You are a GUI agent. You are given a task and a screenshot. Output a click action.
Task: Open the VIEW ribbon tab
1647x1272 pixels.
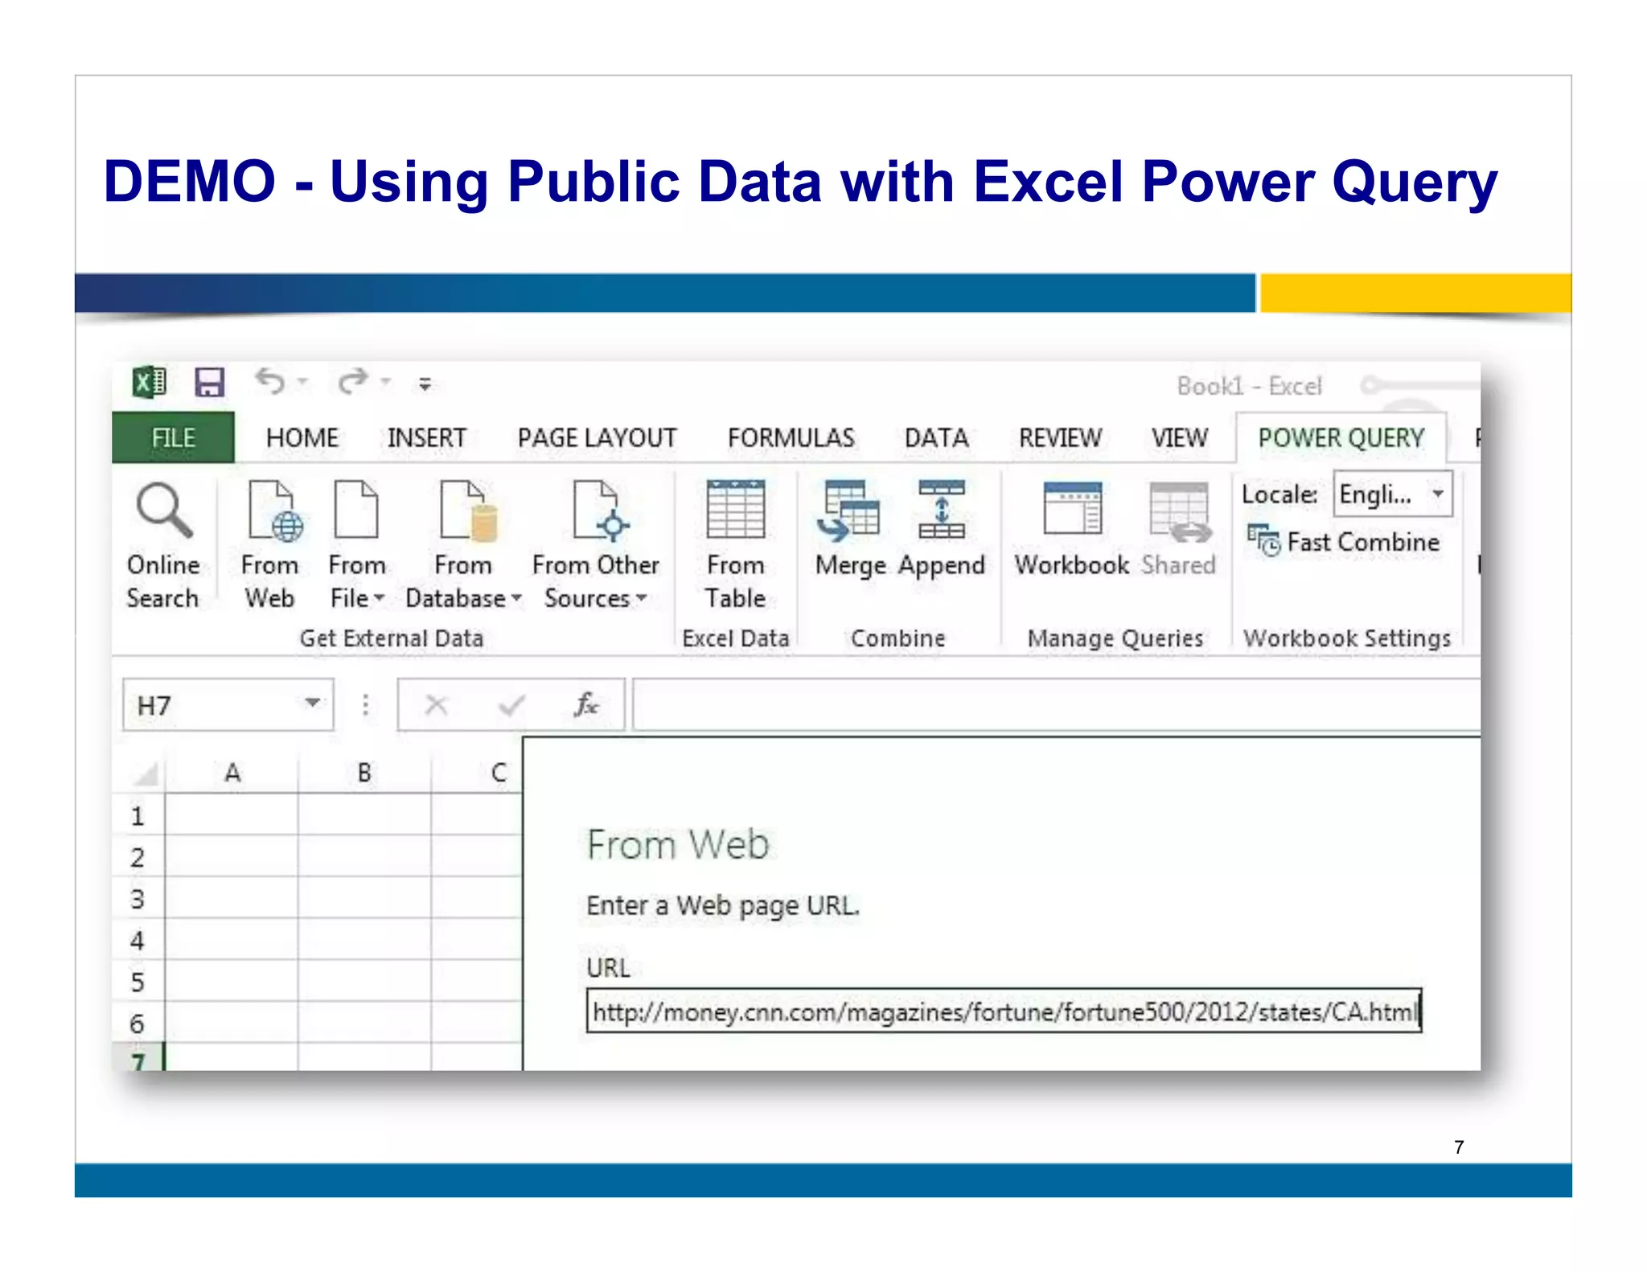[1180, 438]
